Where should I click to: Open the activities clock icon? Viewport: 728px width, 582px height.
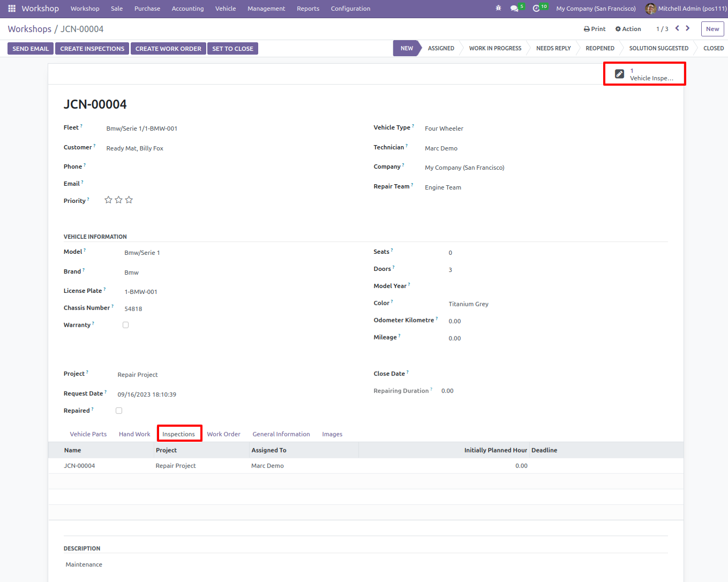[x=536, y=9]
